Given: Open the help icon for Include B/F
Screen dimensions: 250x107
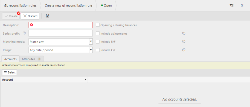Looking at the screenshot, I should click(x=184, y=41).
